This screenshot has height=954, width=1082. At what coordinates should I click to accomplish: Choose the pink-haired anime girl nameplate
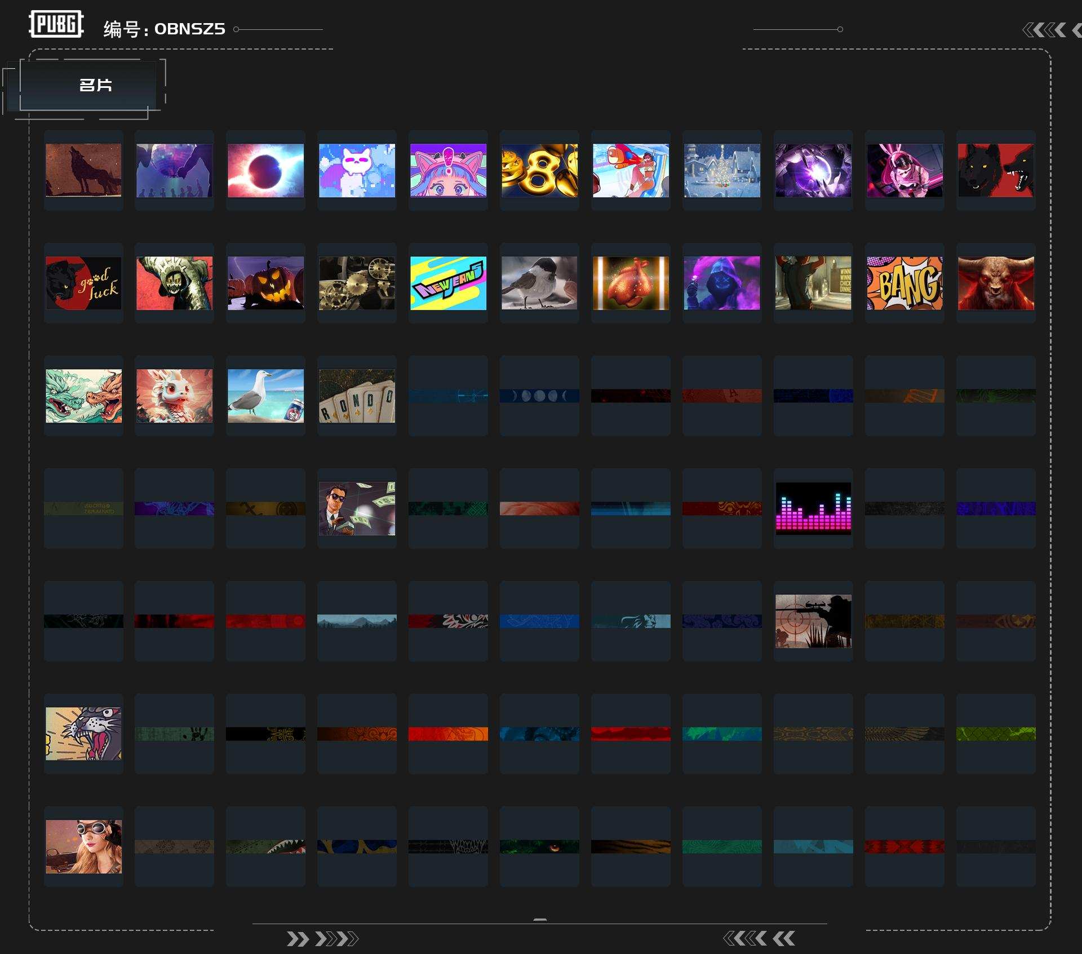coord(448,170)
